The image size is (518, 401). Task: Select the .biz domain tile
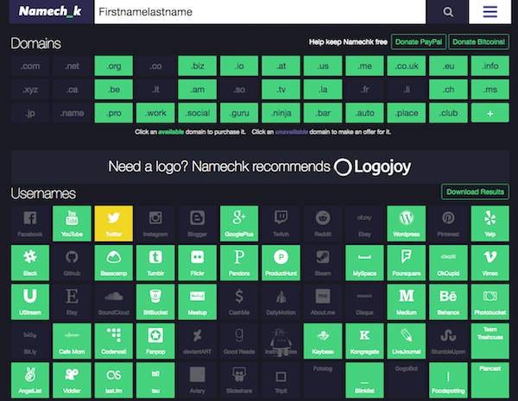(197, 66)
